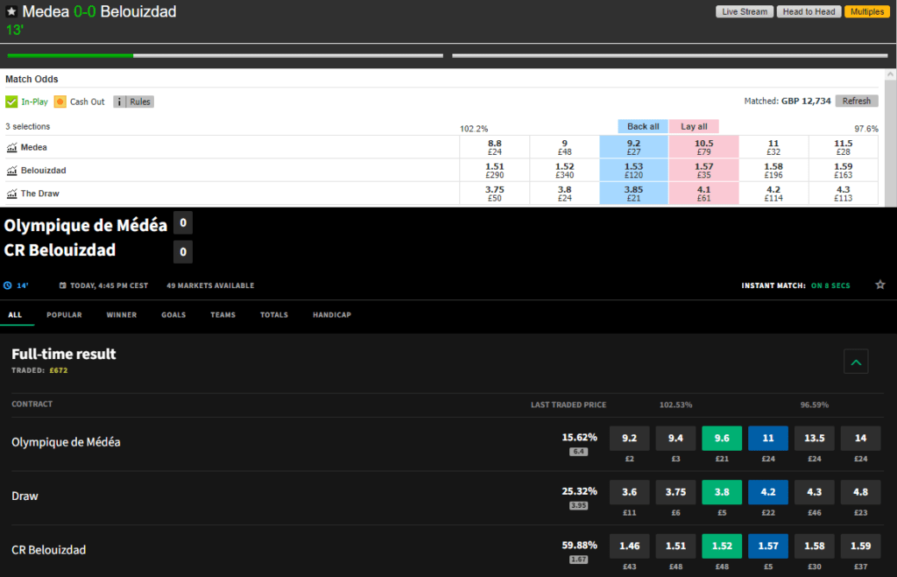This screenshot has height=577, width=897.
Task: Select the 1.46 price for CR Belouizdad
Action: pyautogui.click(x=629, y=546)
